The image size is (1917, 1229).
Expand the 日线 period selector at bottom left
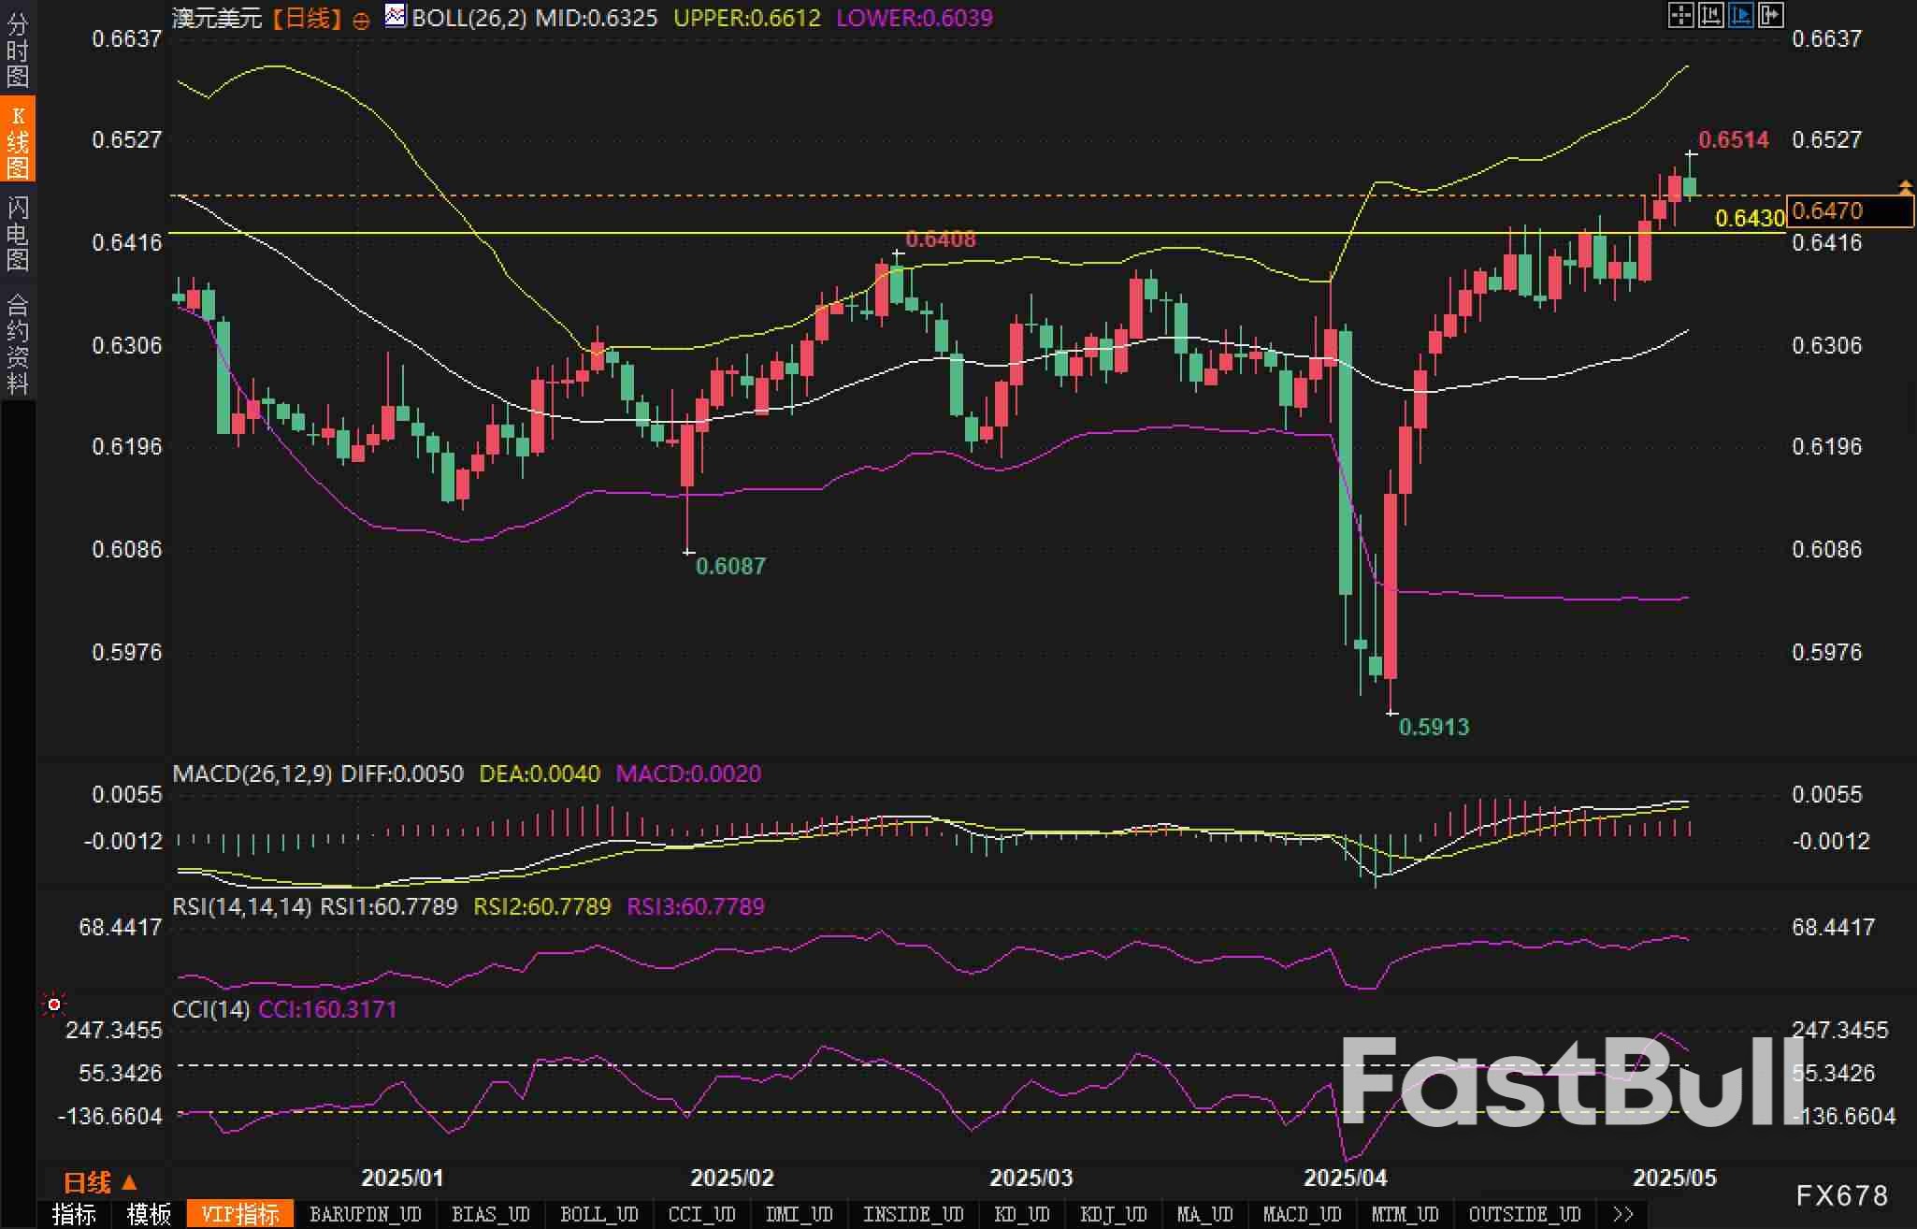point(100,1182)
